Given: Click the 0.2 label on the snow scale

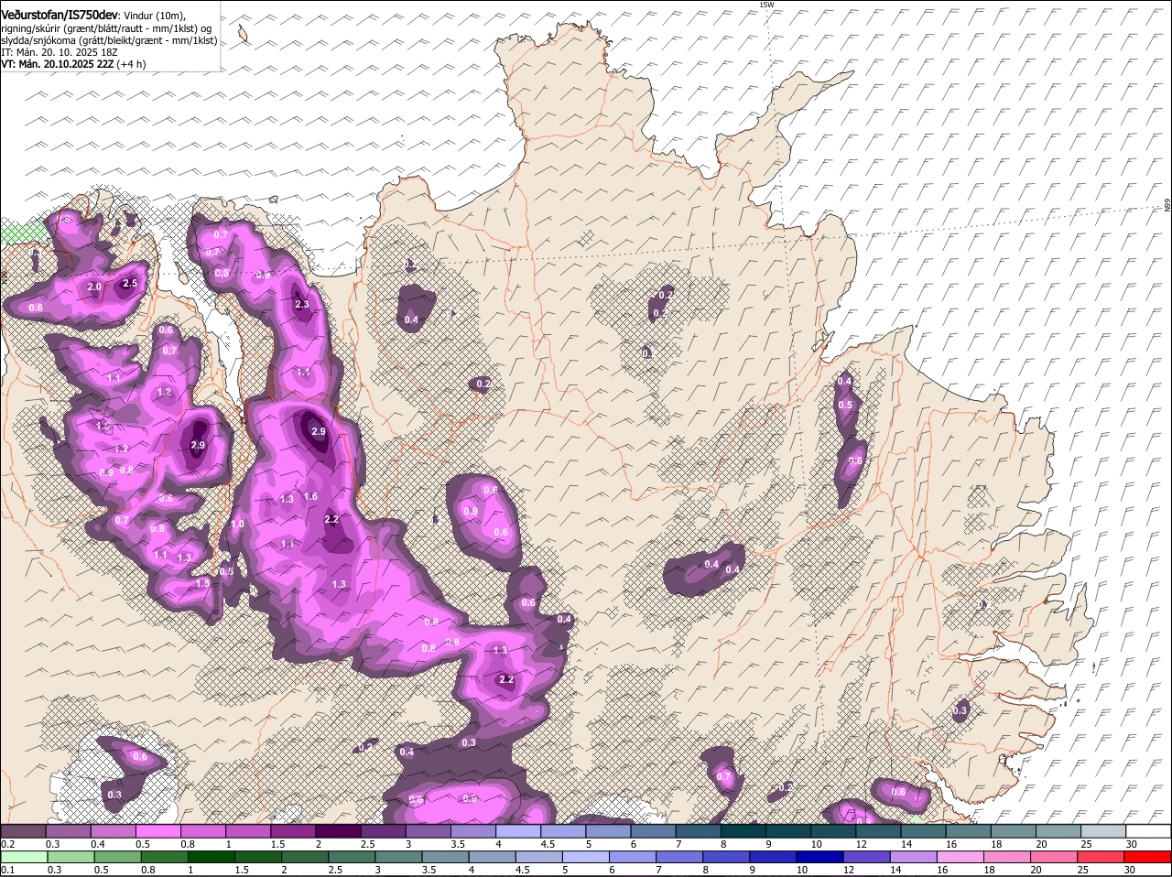Looking at the screenshot, I should 7,844.
